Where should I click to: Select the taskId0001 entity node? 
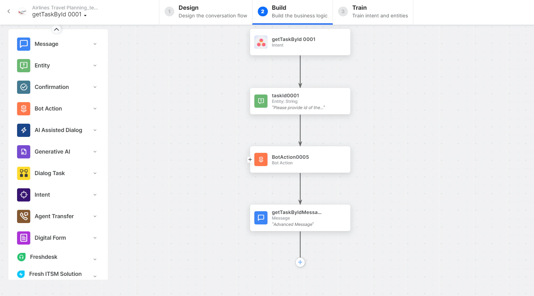pyautogui.click(x=300, y=101)
